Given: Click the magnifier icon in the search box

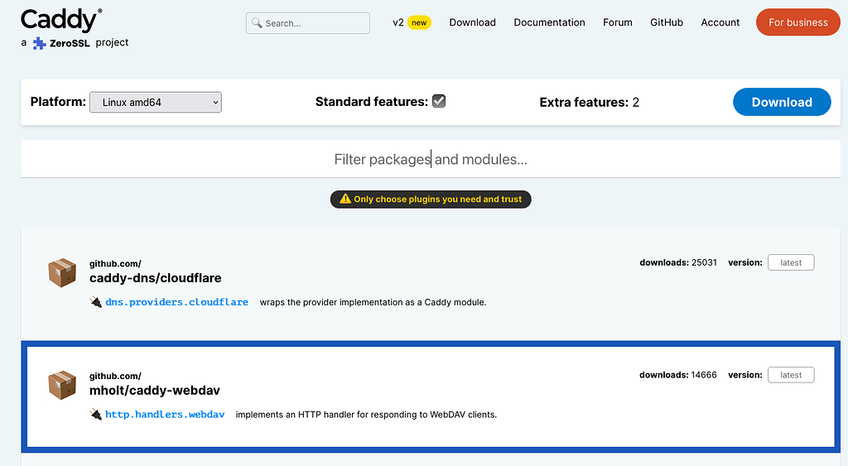Looking at the screenshot, I should (257, 22).
